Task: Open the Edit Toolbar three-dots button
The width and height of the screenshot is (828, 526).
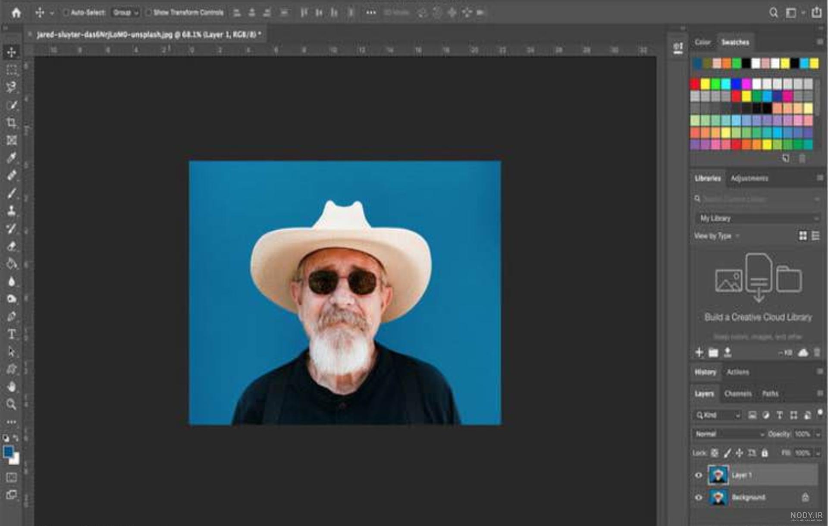Action: 12,422
